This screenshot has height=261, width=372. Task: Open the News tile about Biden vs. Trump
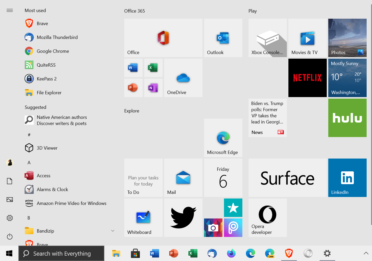(267, 118)
